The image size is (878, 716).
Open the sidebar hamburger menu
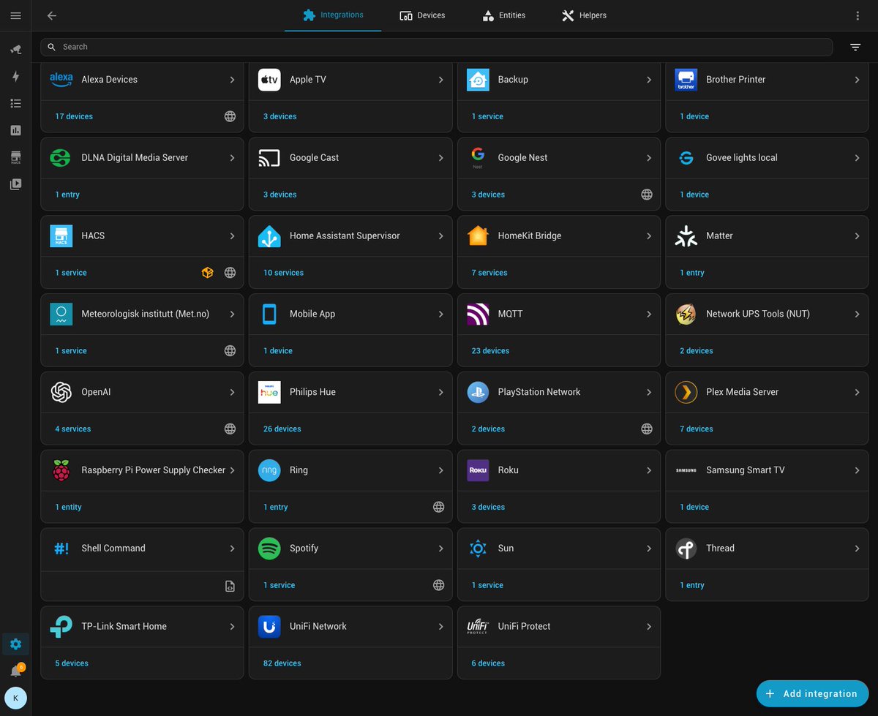point(15,15)
